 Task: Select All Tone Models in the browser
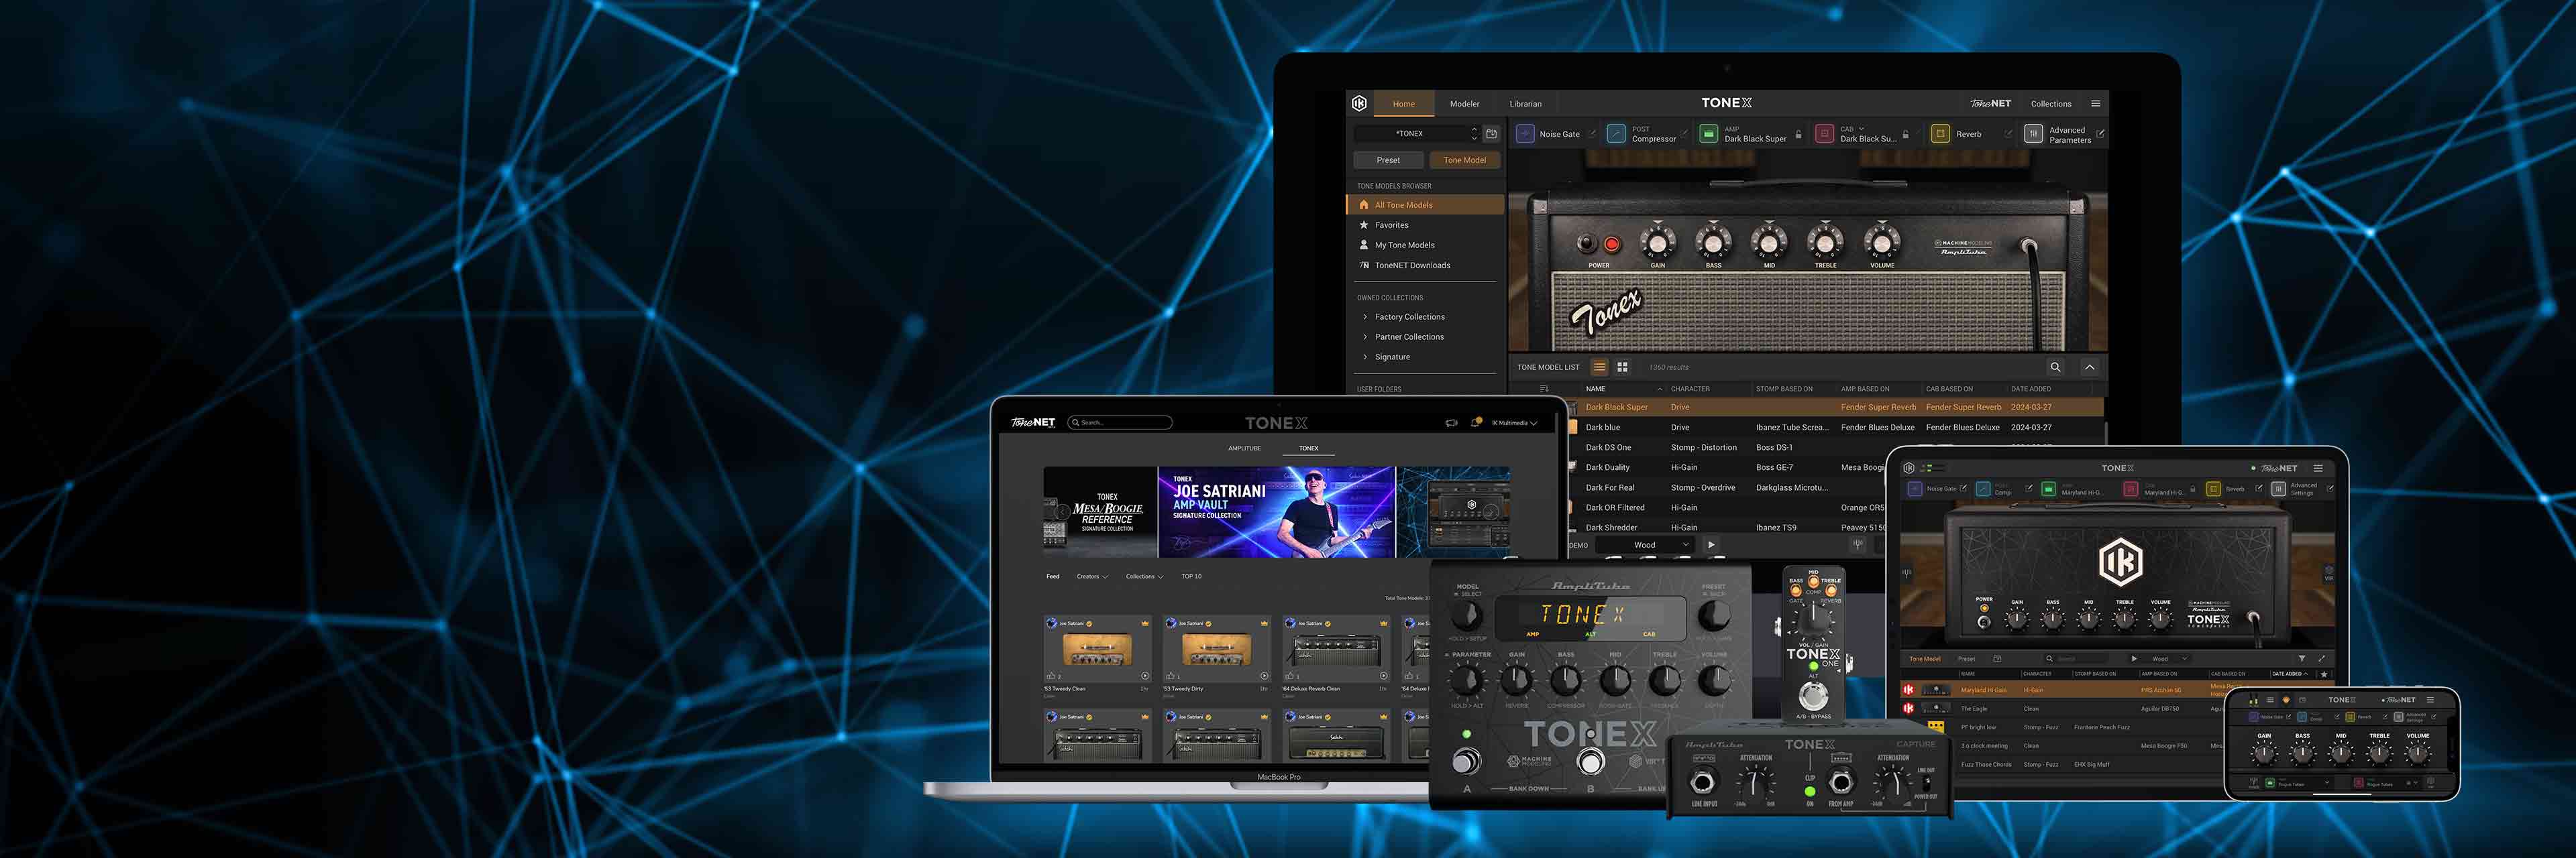point(1426,204)
